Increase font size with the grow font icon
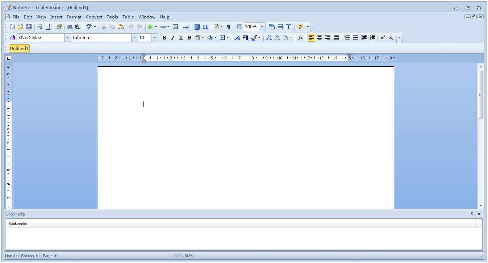The width and height of the screenshot is (488, 263). click(x=269, y=38)
